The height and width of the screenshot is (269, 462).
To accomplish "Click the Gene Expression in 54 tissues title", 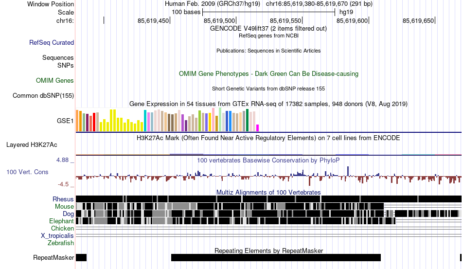I will coord(268,104).
